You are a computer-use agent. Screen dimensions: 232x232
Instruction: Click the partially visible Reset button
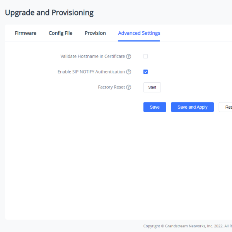(226, 107)
